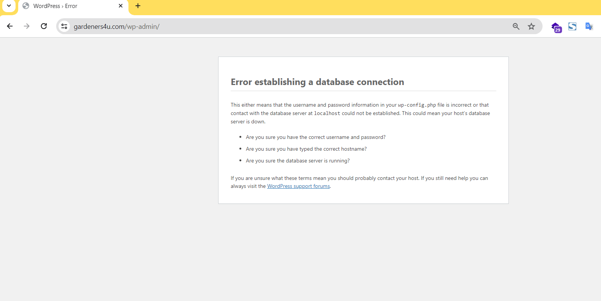Screen dimensions: 601x301
Task: Open the extension with the 29 badge
Action: [x=556, y=27]
